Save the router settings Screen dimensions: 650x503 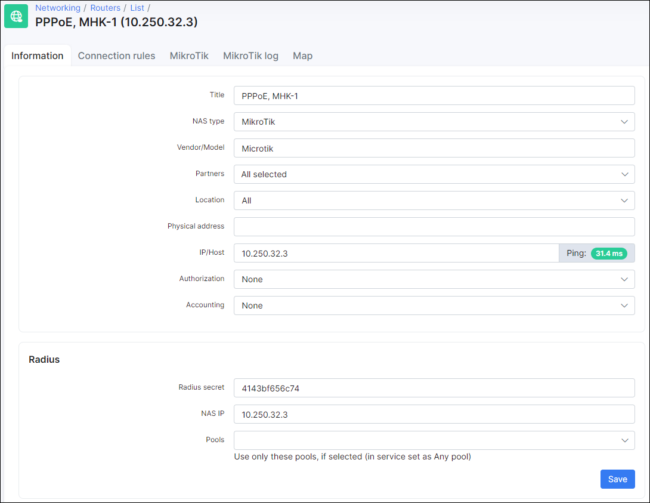pyautogui.click(x=617, y=479)
